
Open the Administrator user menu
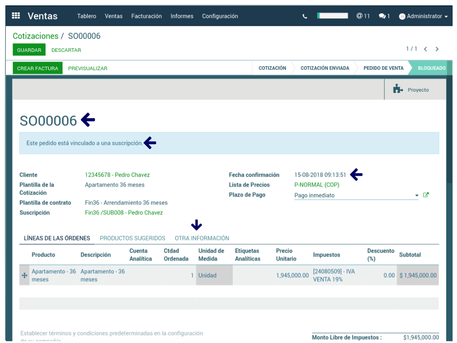423,16
